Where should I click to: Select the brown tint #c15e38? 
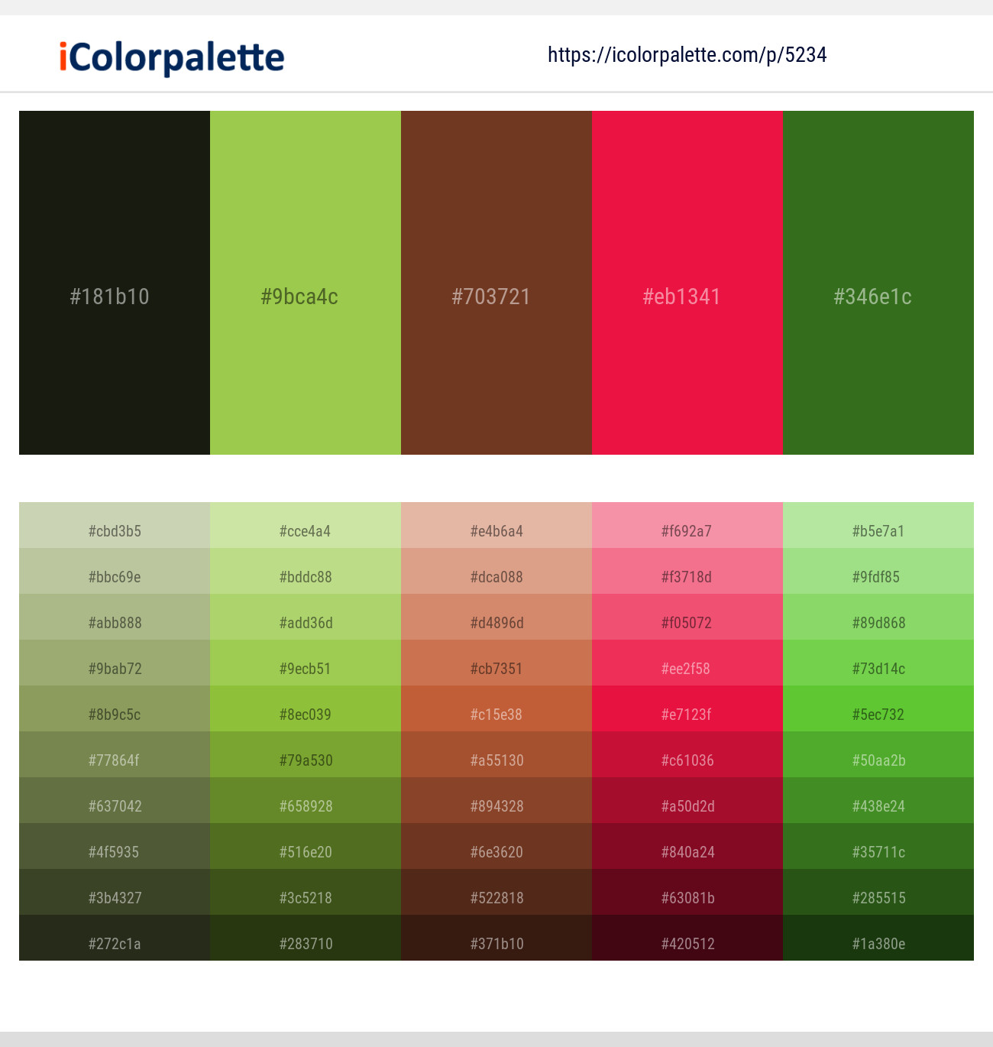click(496, 714)
